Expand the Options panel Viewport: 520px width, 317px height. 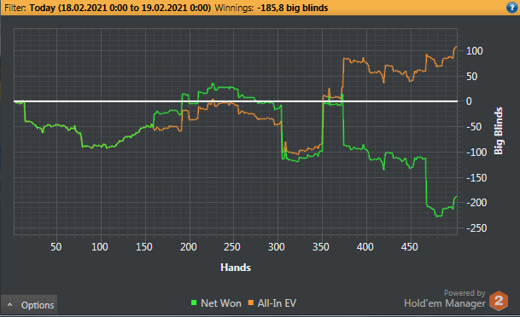(x=29, y=305)
